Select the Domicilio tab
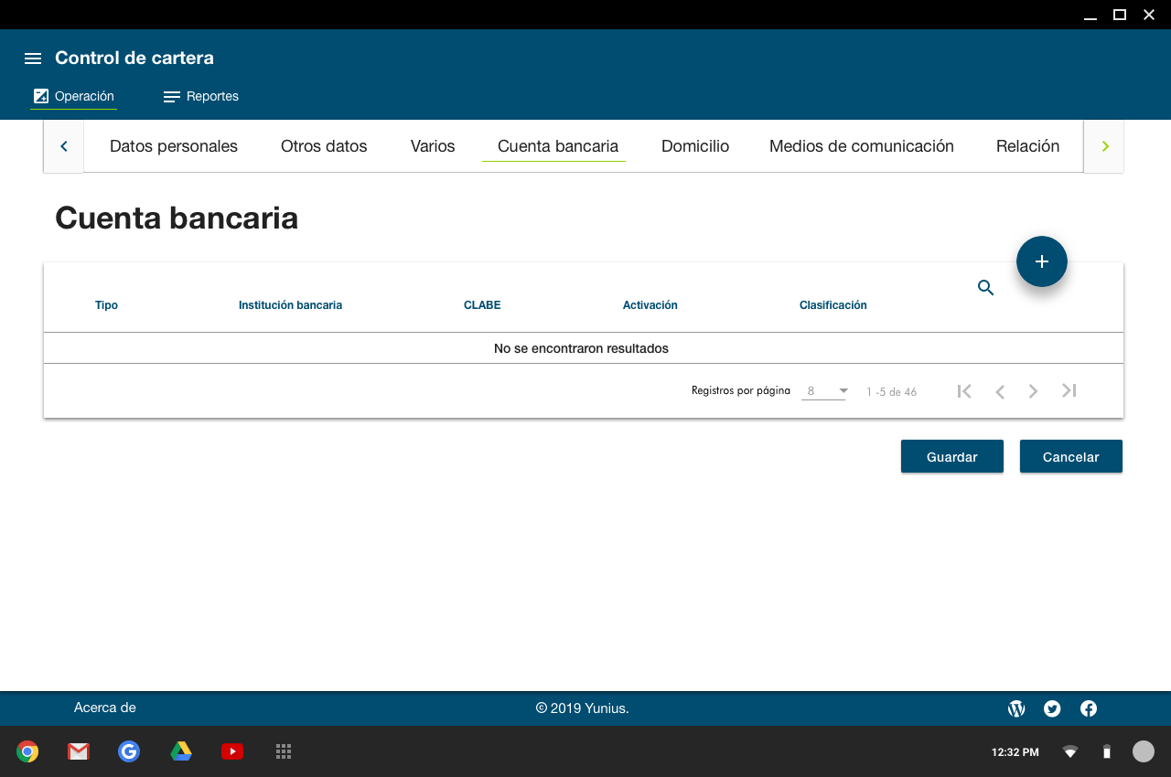Screen dimensions: 1171x777 (x=695, y=146)
